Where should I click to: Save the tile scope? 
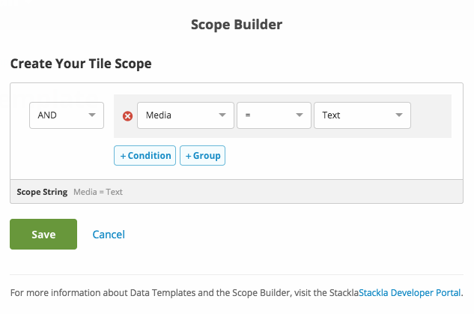pos(43,234)
